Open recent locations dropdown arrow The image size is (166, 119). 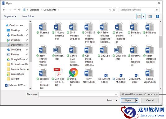(15, 10)
